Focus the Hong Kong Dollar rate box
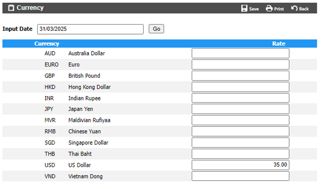Screen dimensions: 329x189 (x=240, y=87)
